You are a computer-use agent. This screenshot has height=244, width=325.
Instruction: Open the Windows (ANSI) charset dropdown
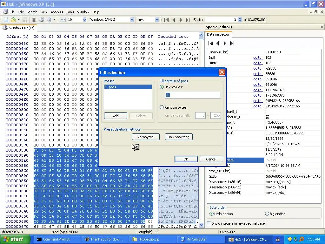pos(132,20)
